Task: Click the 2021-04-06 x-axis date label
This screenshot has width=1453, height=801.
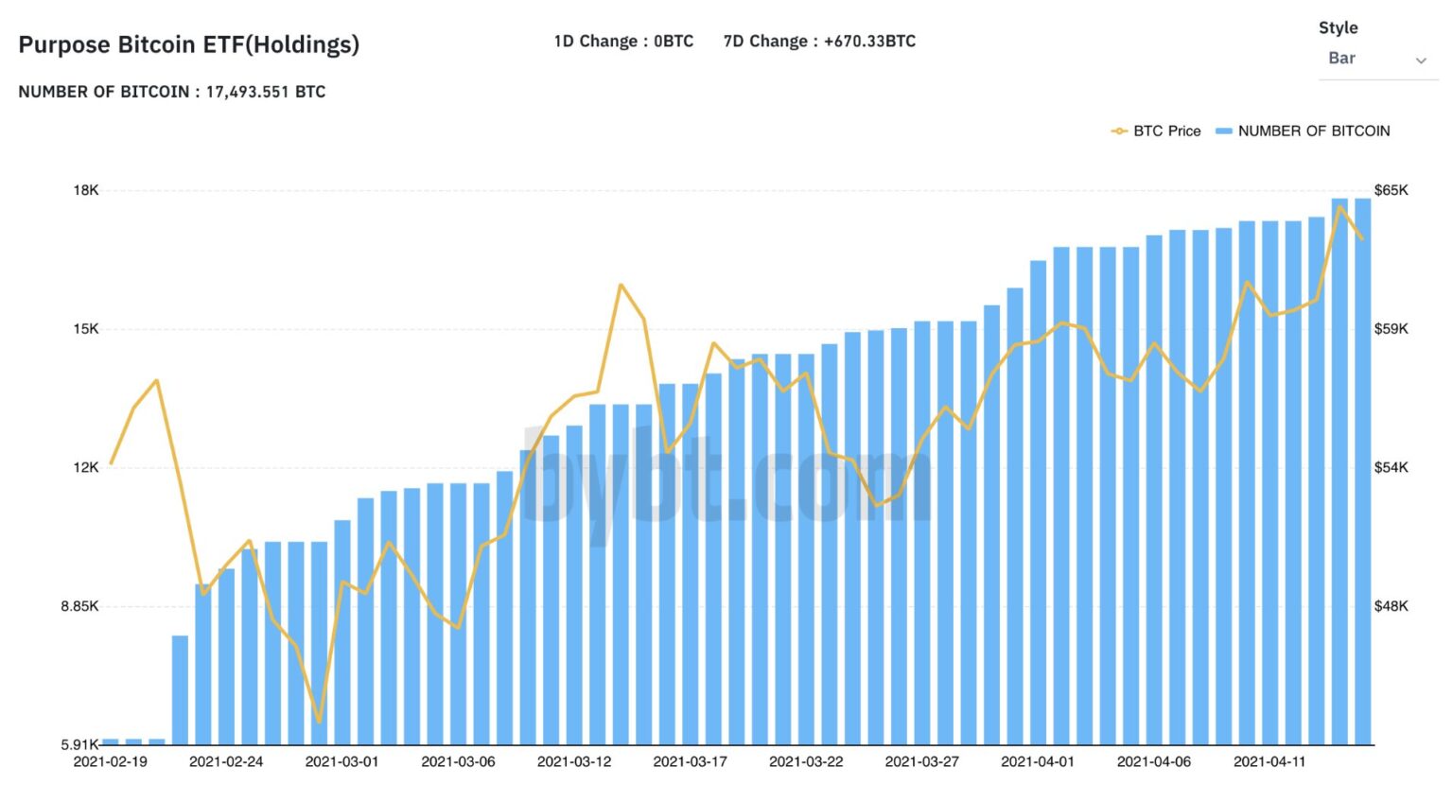Action: point(1153,761)
